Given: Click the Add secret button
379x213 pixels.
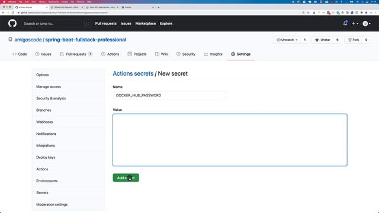Looking at the screenshot, I should click(126, 177).
